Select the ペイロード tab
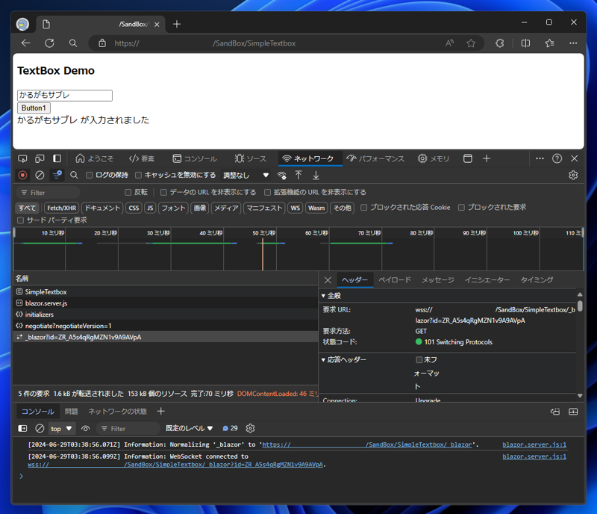The image size is (597, 514). [395, 280]
